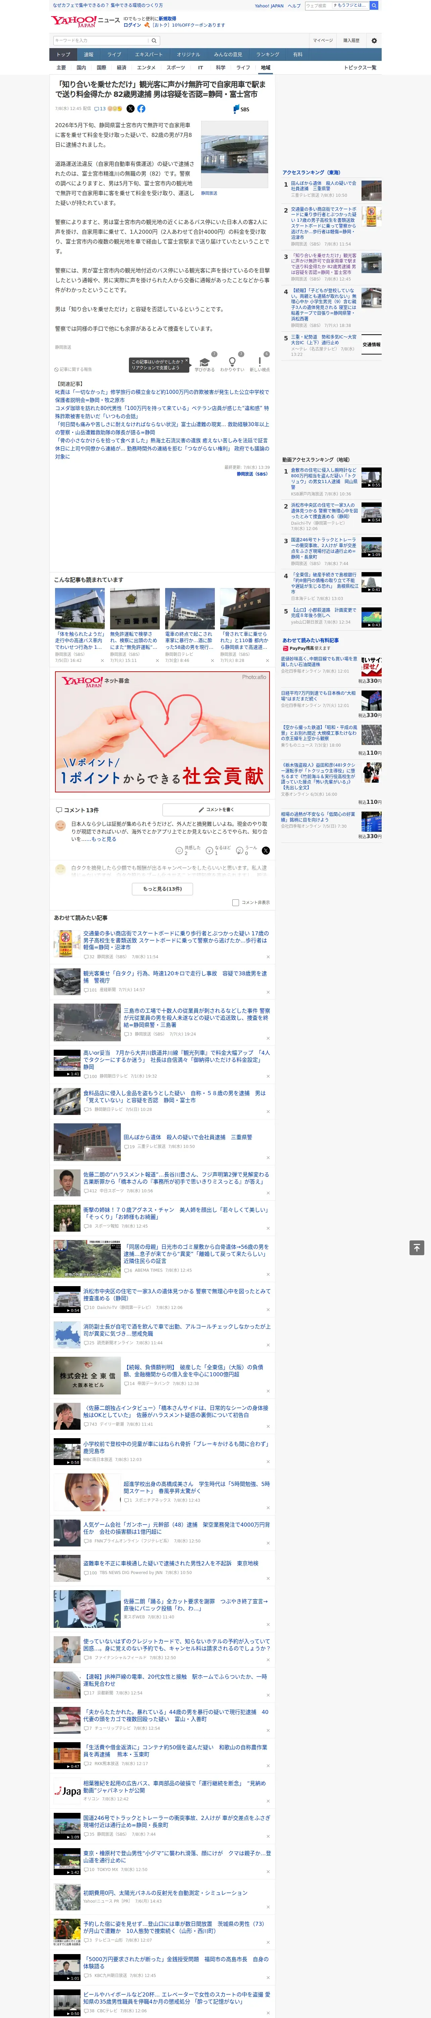Open article 三島市の工場で十数人の従業員が刺される
The image size is (431, 2018).
(196, 1018)
